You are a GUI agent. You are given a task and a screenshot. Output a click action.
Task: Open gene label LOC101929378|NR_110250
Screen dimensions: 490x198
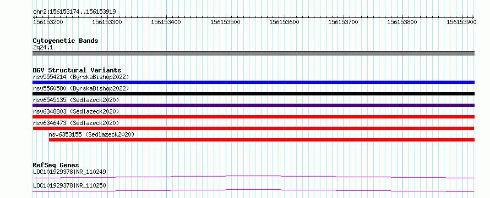coord(69,186)
